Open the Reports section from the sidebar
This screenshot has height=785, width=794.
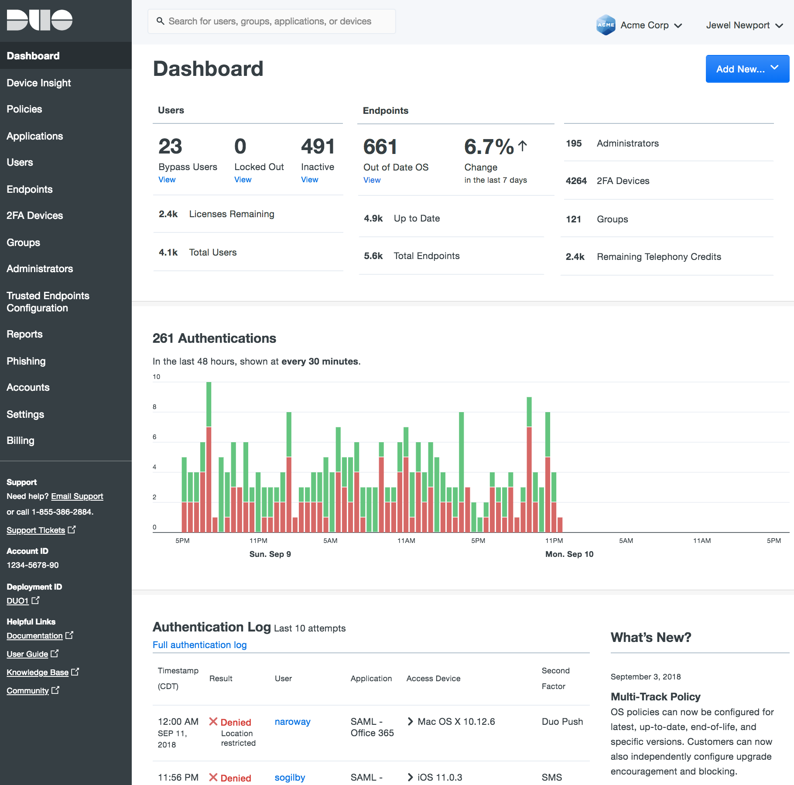25,334
